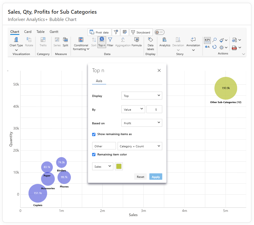
Task: Switch to the Table tab
Action: click(x=40, y=32)
